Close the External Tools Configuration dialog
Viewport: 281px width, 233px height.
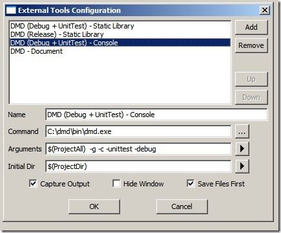tap(265, 10)
